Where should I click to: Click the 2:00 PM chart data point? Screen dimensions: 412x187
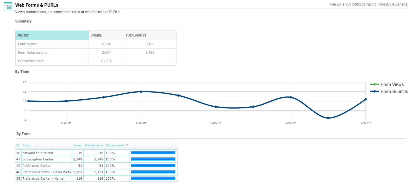(366, 99)
